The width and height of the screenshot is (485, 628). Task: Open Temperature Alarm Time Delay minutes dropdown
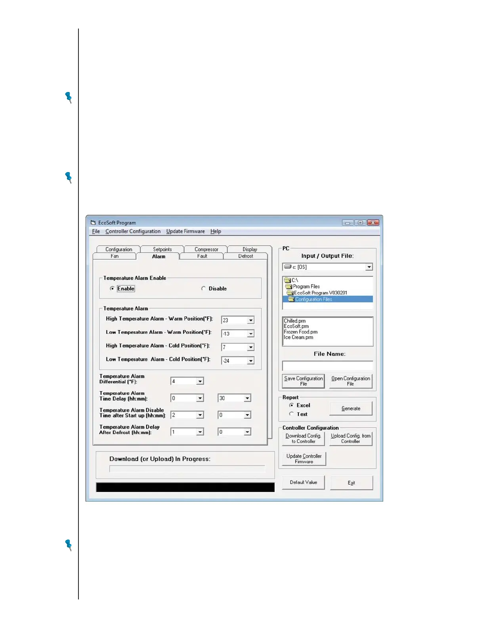coord(247,398)
